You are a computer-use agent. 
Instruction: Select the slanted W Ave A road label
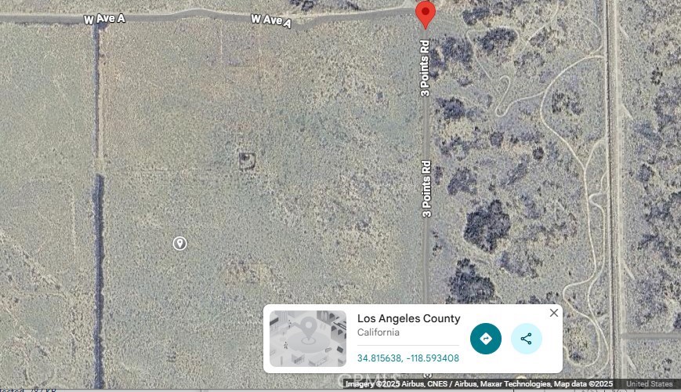tap(271, 20)
